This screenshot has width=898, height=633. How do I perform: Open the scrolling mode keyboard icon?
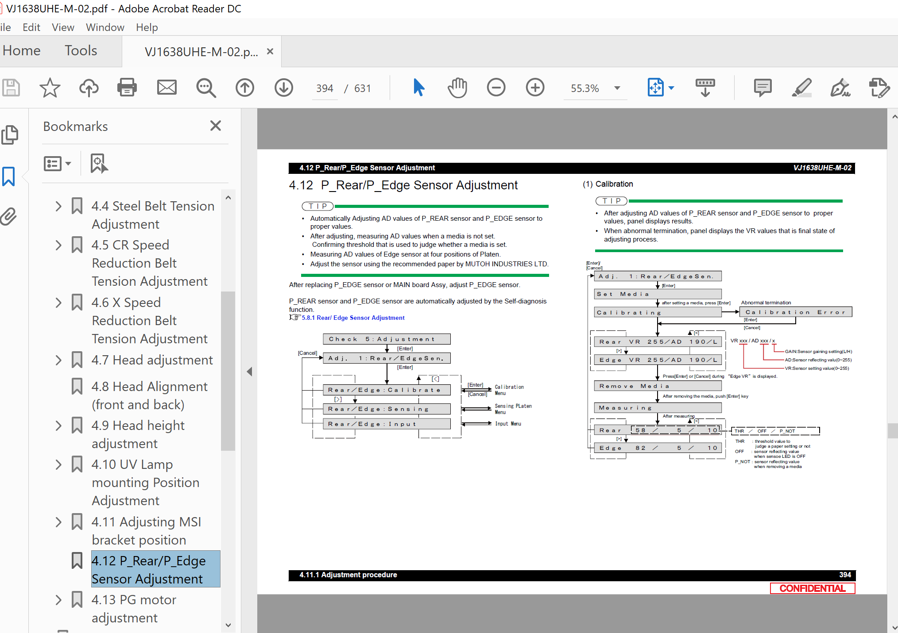click(x=705, y=88)
